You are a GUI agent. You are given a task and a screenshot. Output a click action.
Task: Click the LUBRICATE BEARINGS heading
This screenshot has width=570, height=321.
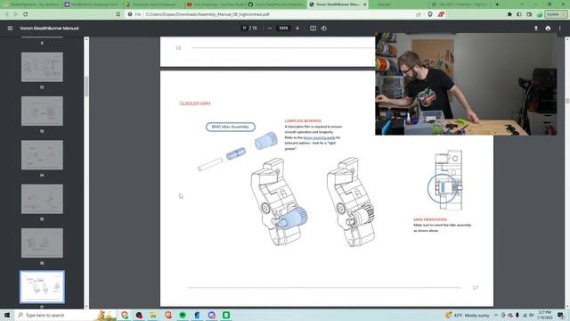click(x=303, y=121)
